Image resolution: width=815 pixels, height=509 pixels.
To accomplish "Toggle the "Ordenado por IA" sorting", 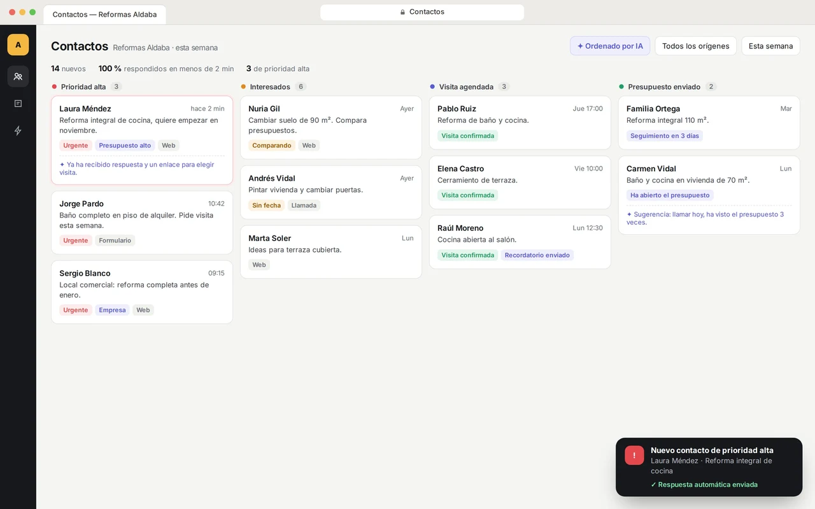I will [610, 46].
